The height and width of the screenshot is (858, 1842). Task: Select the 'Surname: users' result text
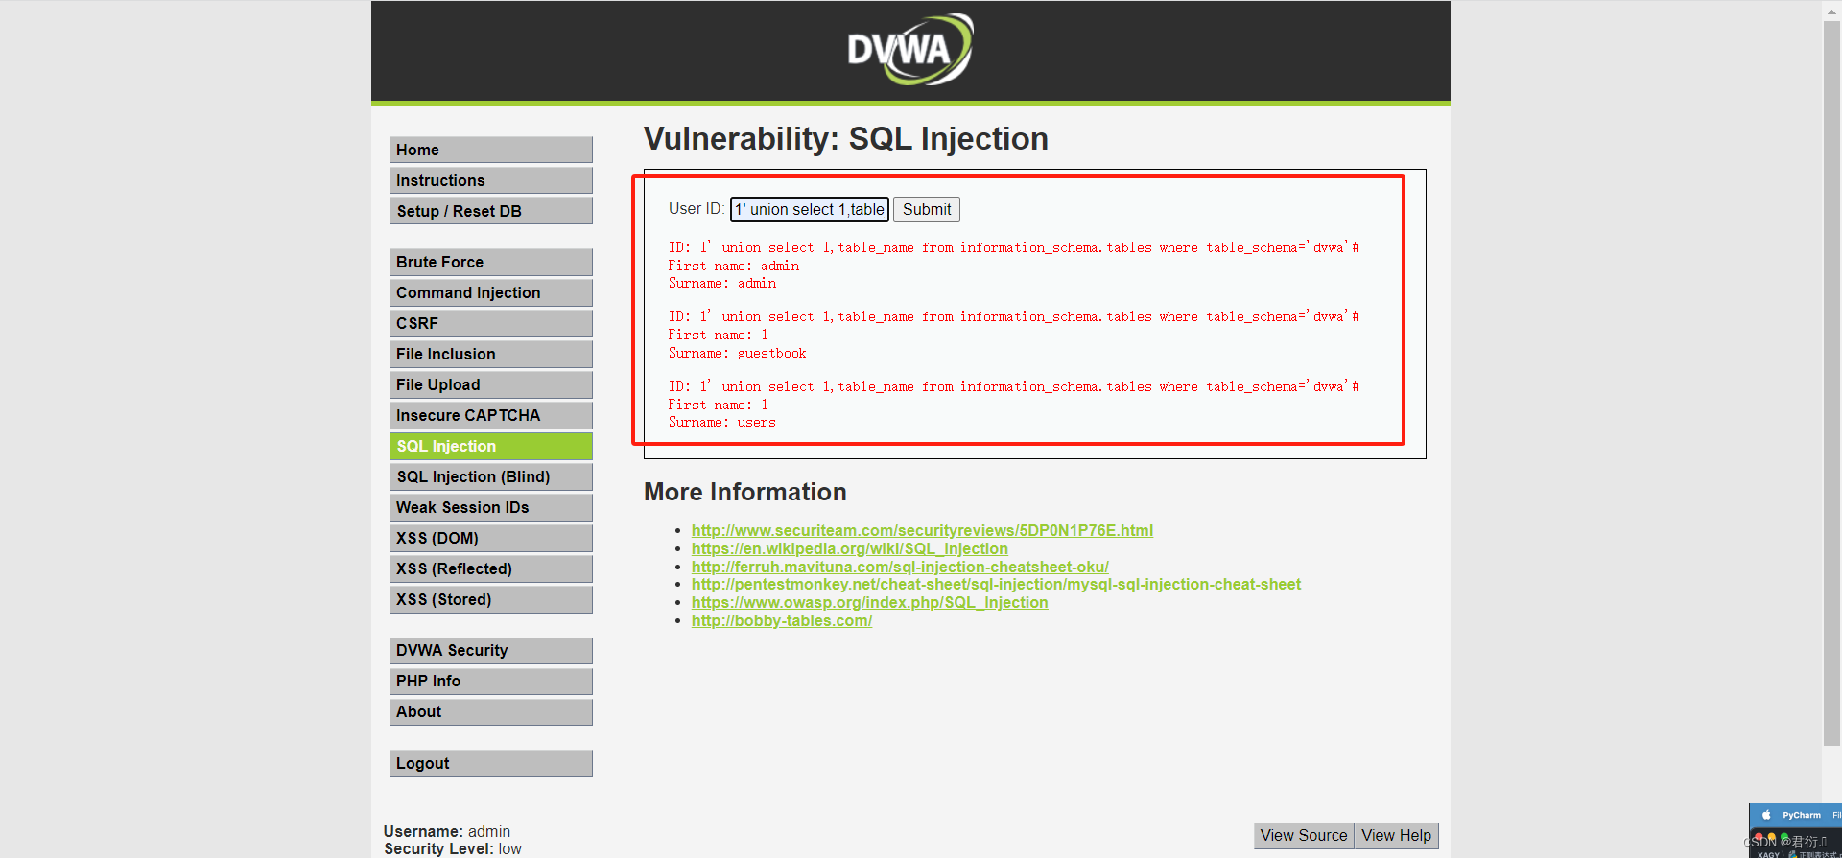coord(721,422)
